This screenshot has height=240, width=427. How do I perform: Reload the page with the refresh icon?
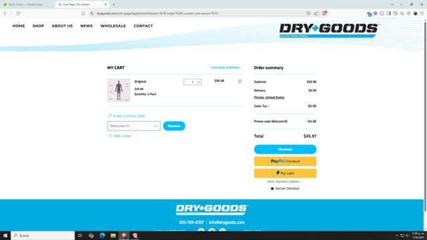click(x=18, y=13)
